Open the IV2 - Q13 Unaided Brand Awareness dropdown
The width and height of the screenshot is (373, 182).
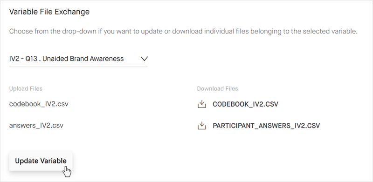tap(78, 59)
